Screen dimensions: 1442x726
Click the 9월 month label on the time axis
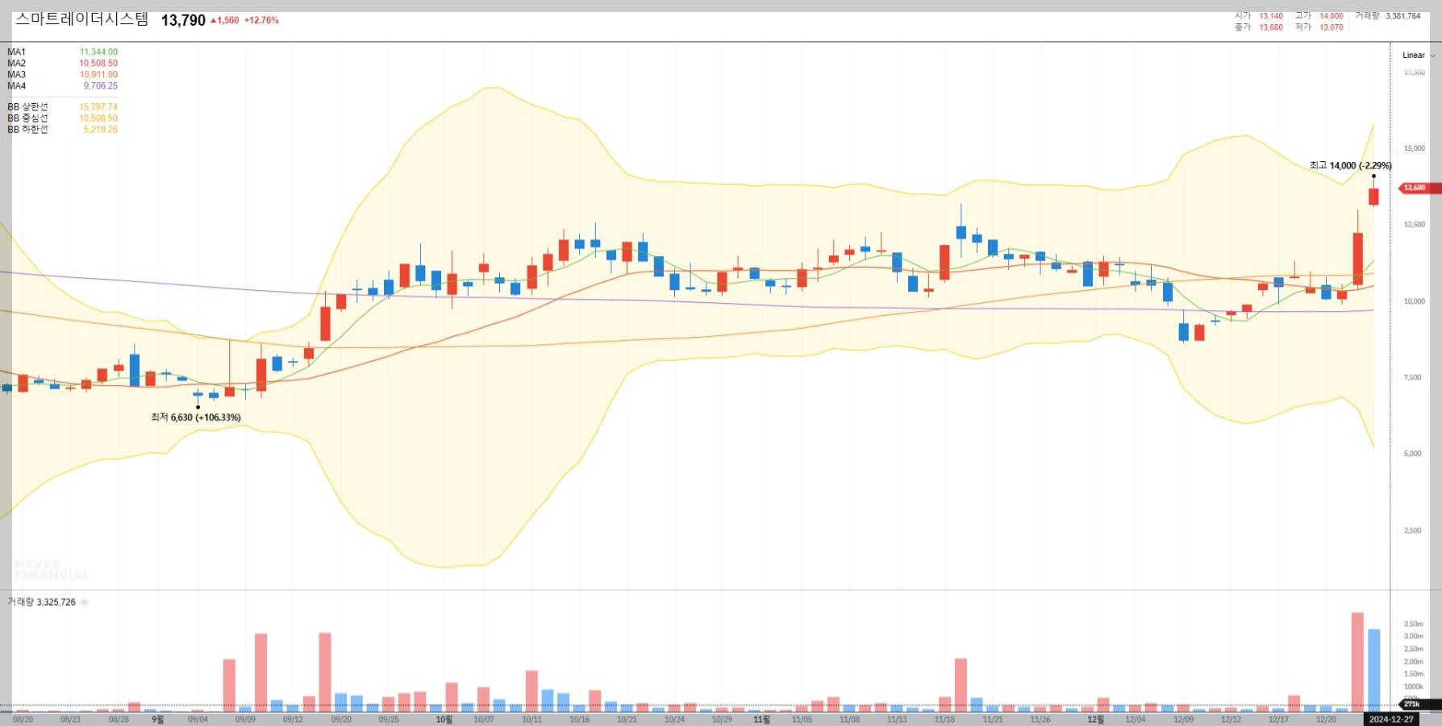click(158, 719)
